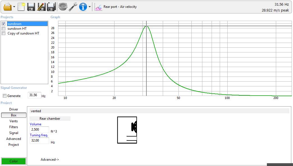Image resolution: width=293 pixels, height=166 pixels.
Task: Edit the Volume 2.500 field
Action: point(39,130)
